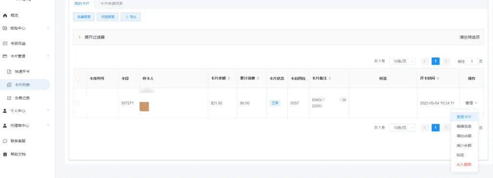Click the 批量管理 button

[84, 17]
